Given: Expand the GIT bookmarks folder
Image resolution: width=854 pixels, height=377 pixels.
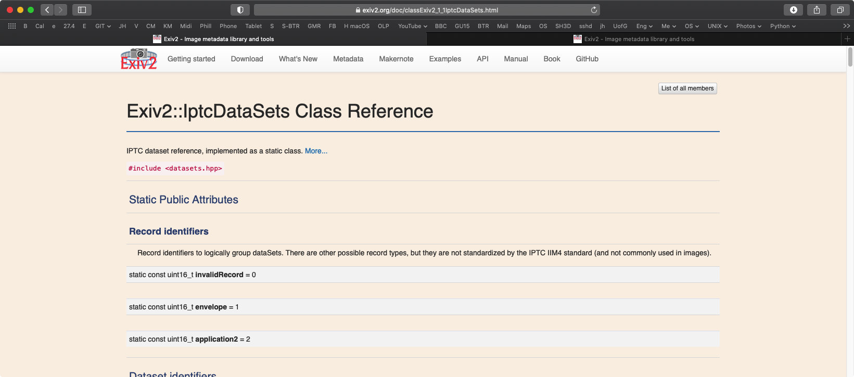Looking at the screenshot, I should 103,26.
